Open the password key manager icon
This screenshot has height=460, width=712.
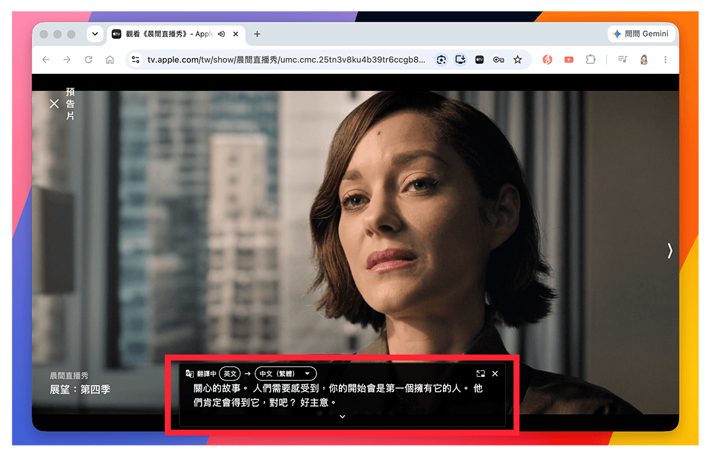tap(498, 60)
